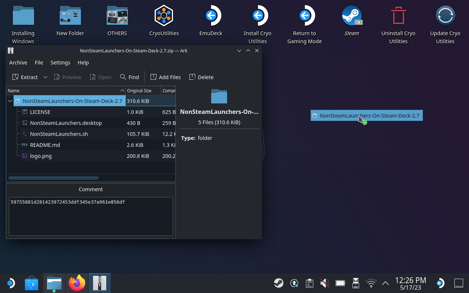Viewport: 469px width, 293px height.
Task: Collapse the NonSteamLaunchers-On-Steam-Deck-2.7 folder
Action: pyautogui.click(x=10, y=101)
